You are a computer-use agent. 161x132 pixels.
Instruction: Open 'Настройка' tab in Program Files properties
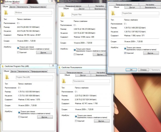(x=98, y=6)
